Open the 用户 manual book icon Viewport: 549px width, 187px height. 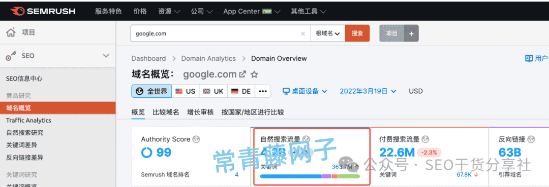pyautogui.click(x=529, y=59)
